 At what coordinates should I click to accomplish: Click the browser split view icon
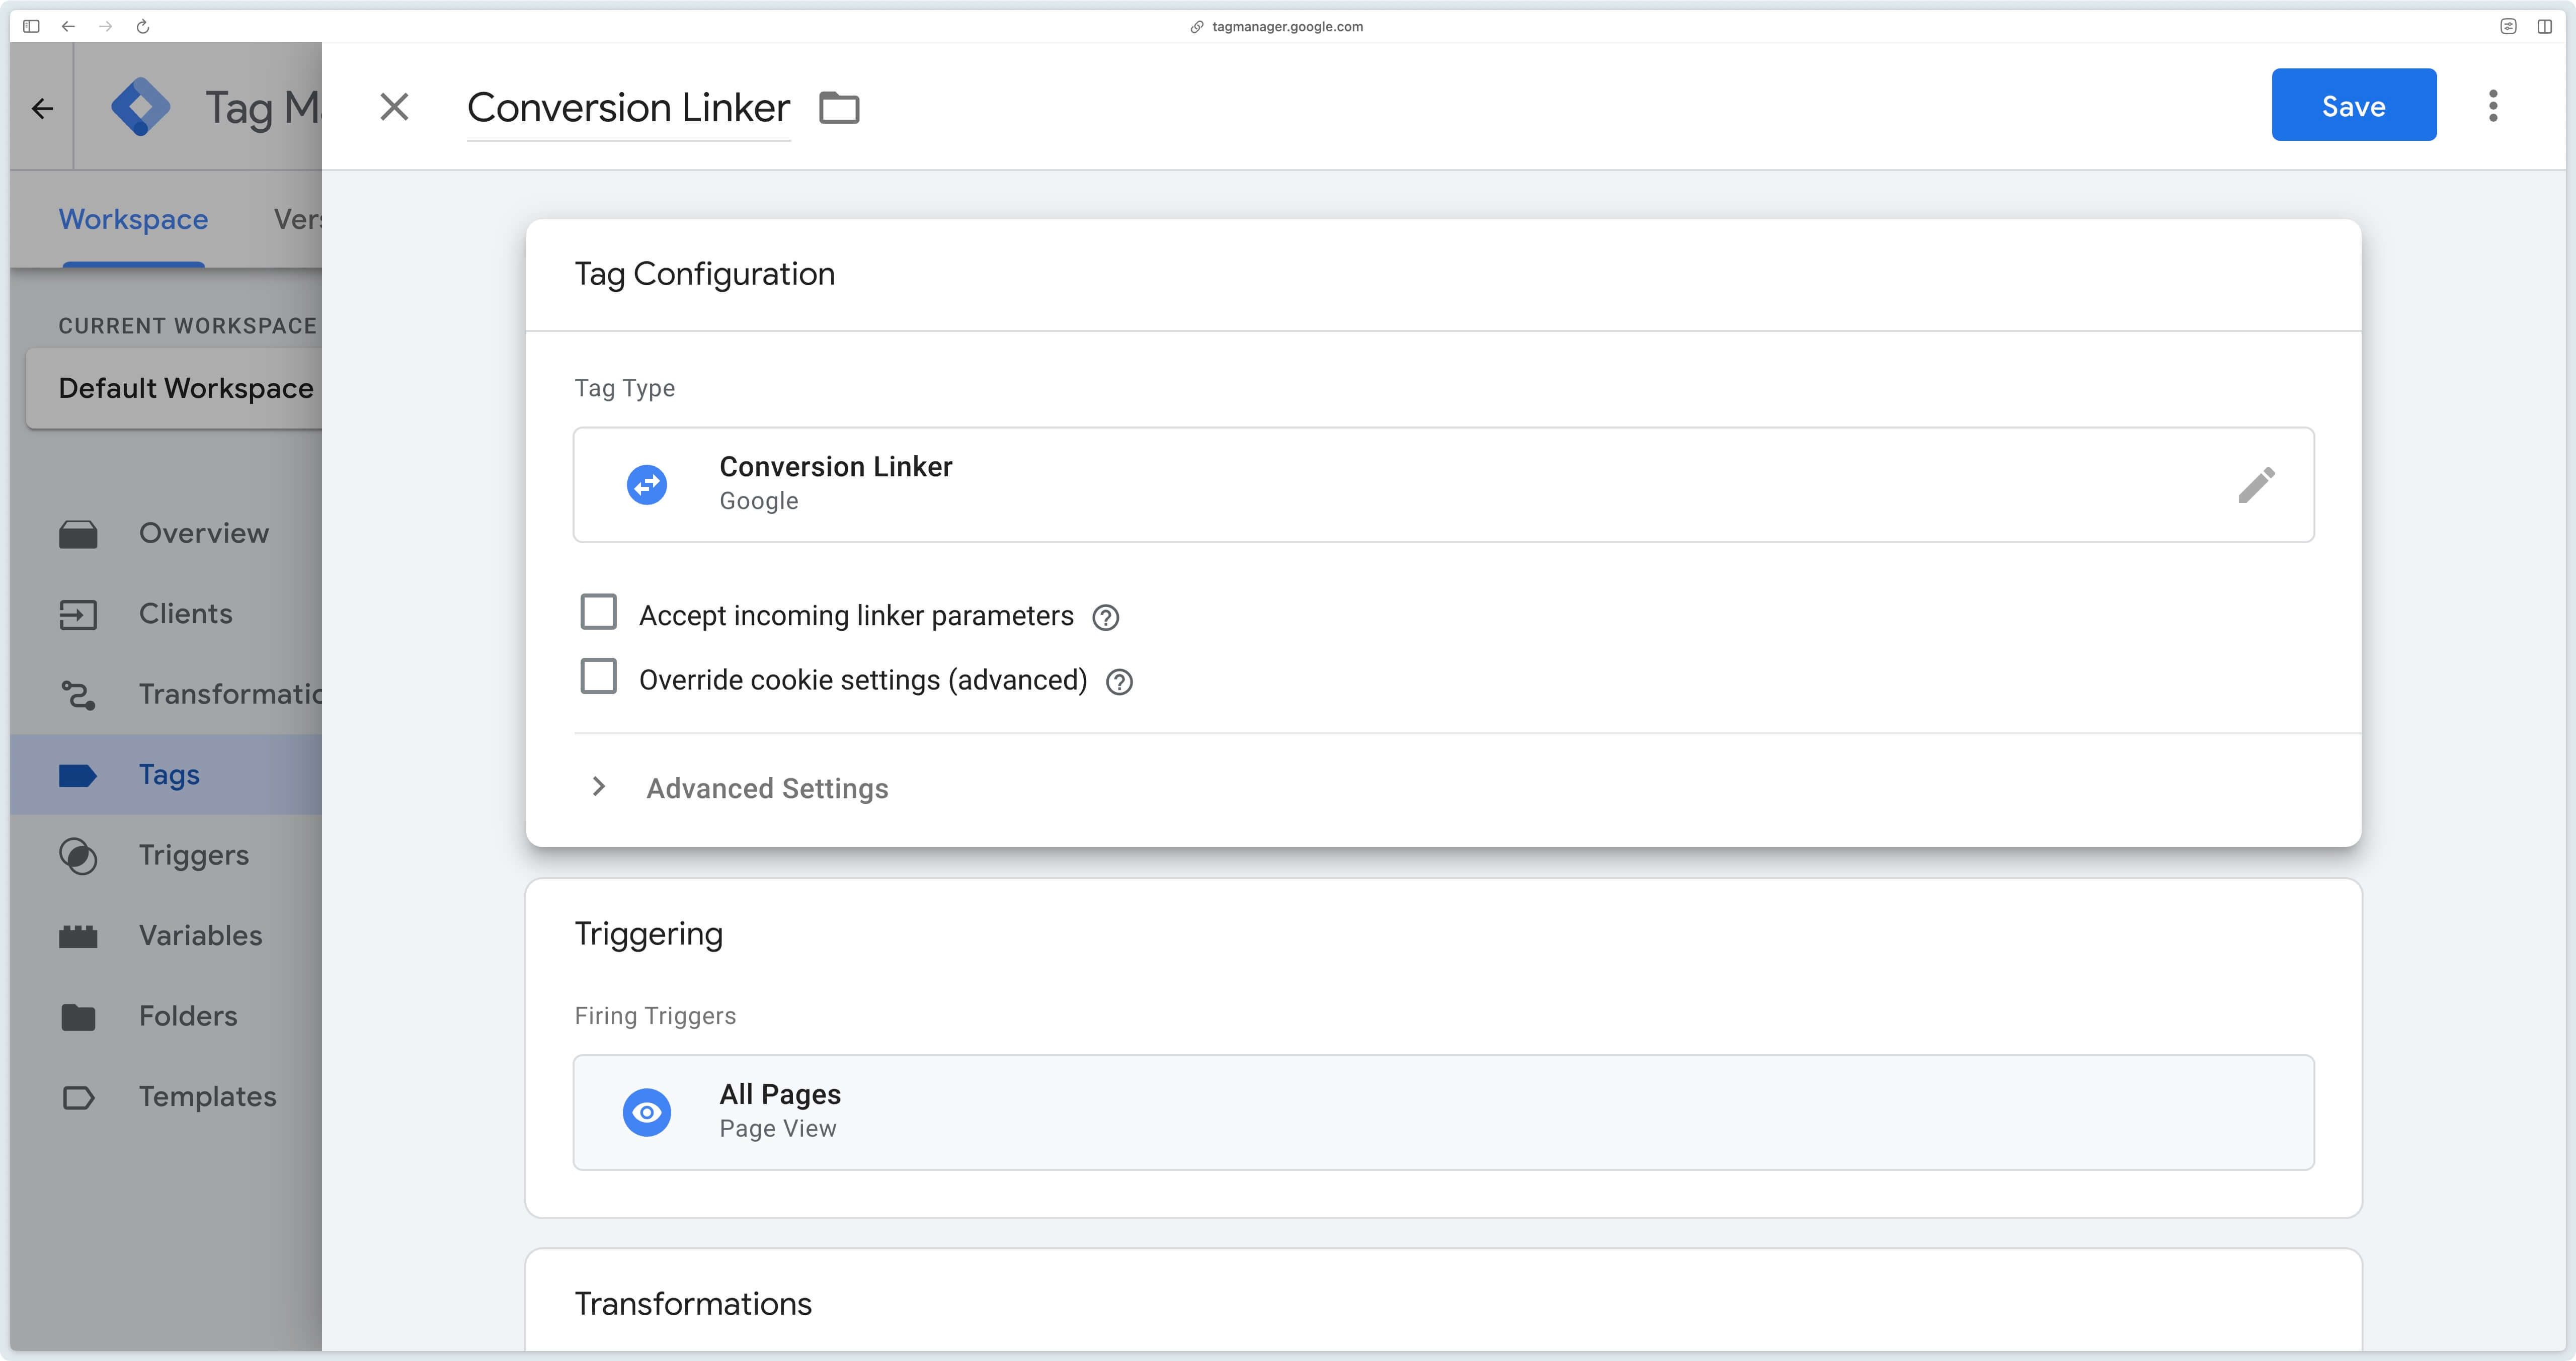[x=2545, y=26]
